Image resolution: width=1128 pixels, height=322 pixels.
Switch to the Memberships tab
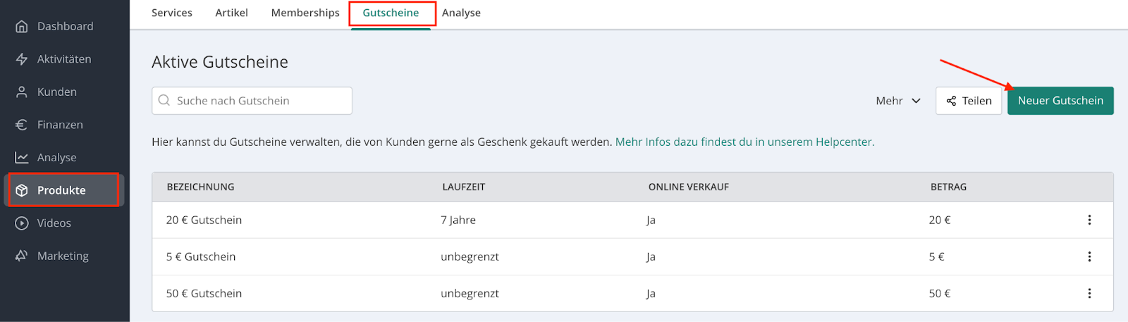(305, 13)
